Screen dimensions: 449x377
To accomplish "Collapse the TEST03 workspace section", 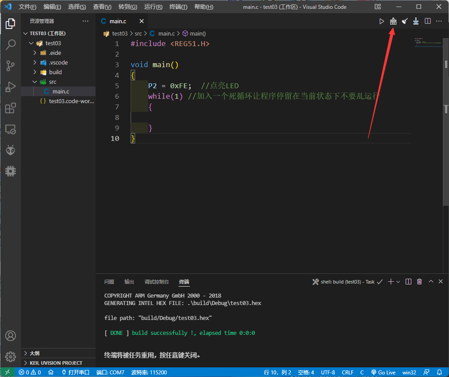I will click(x=25, y=33).
